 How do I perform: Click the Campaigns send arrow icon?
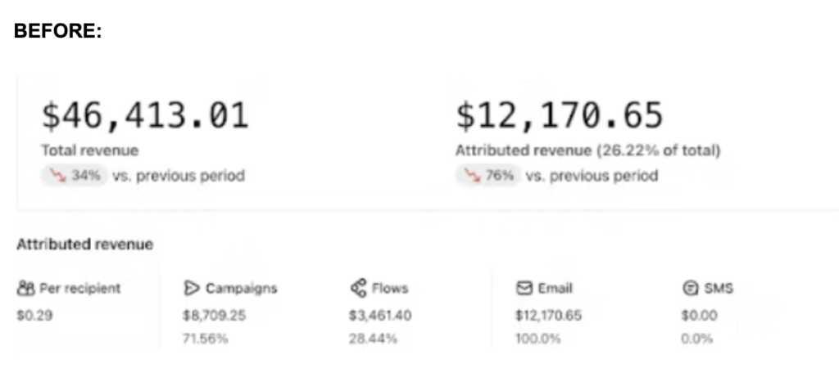[191, 288]
